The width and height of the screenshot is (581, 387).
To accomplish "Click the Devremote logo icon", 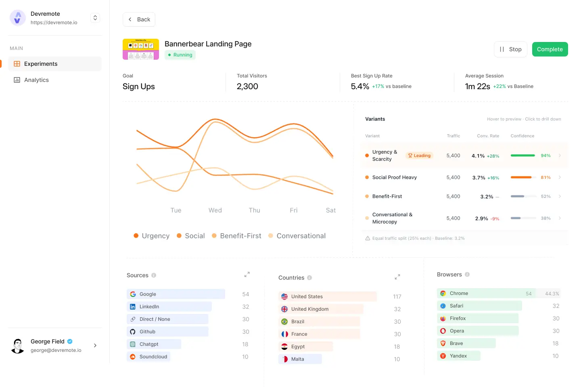I will coord(18,18).
